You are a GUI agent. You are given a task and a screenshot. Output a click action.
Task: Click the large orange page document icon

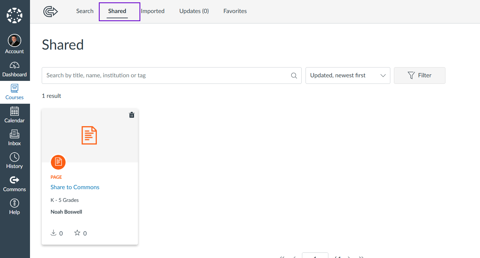(89, 135)
